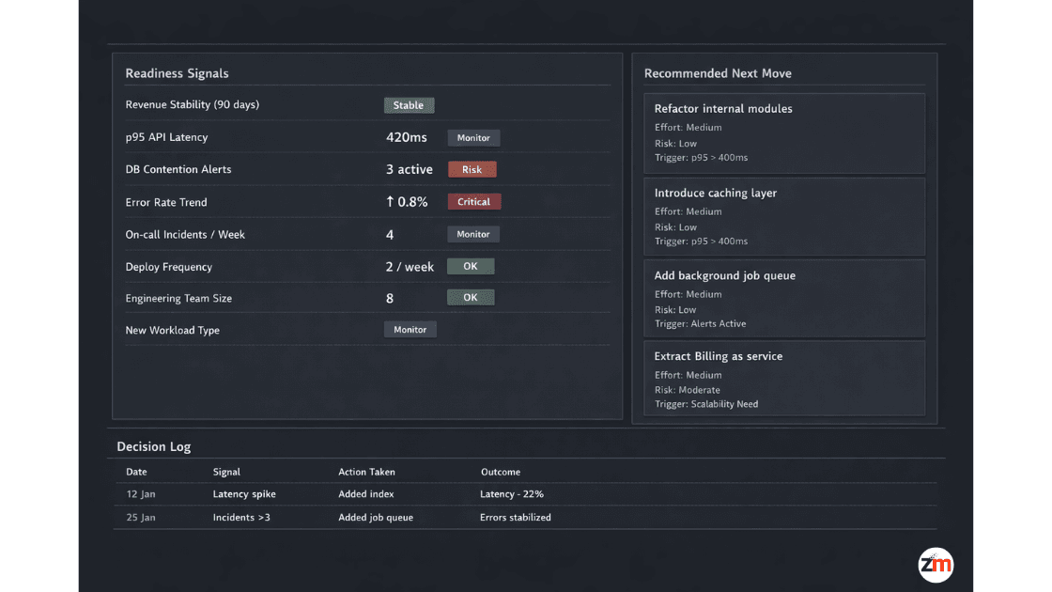Click the Revenue Stability (90 days) label
The image size is (1052, 592).
(x=192, y=104)
